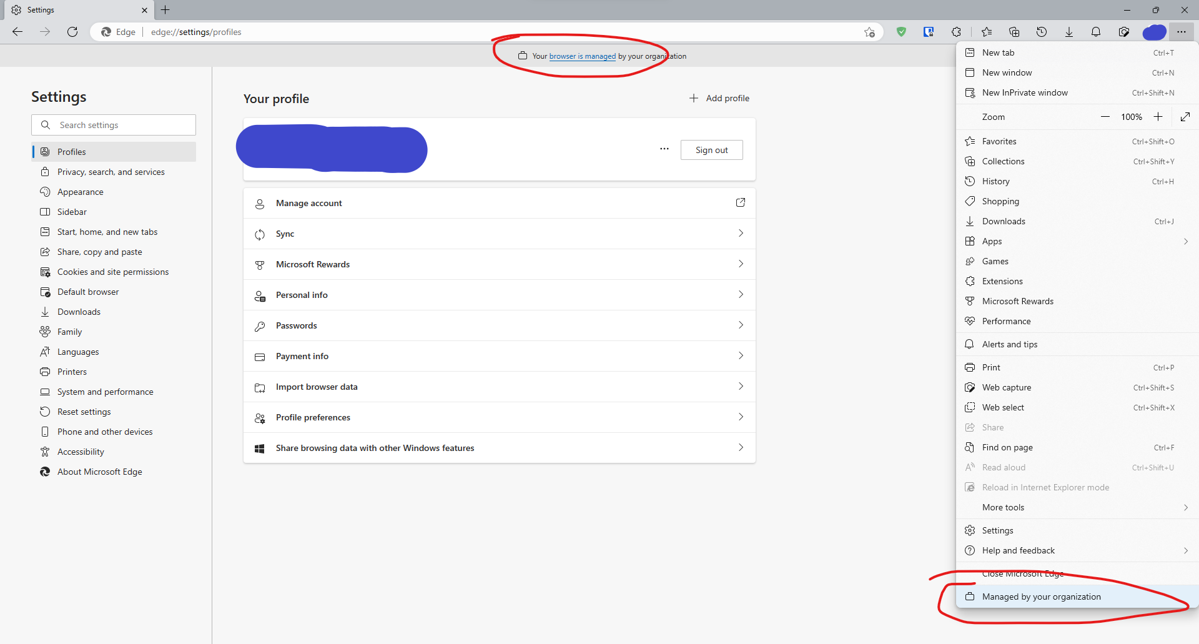Image resolution: width=1199 pixels, height=644 pixels.
Task: Open Languages settings in sidebar
Action: pos(114,352)
